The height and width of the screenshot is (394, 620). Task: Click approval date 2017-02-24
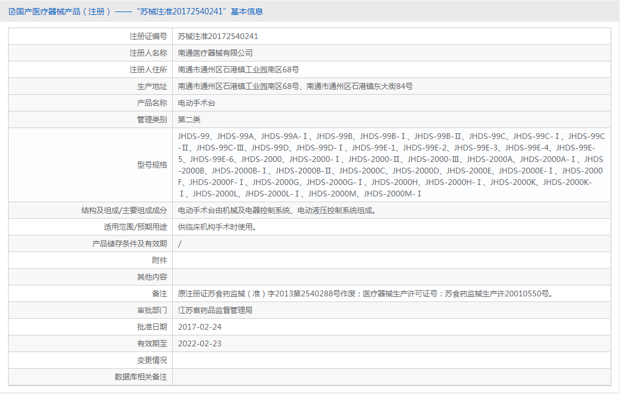(x=200, y=327)
